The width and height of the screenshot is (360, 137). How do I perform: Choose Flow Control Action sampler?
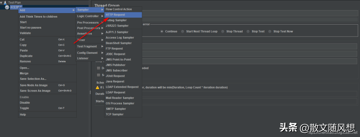(123, 9)
